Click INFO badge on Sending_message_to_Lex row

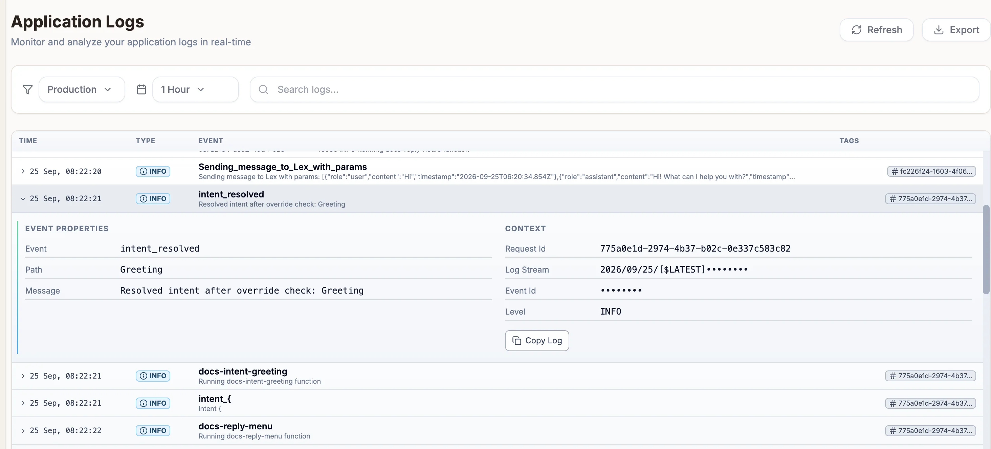[153, 171]
